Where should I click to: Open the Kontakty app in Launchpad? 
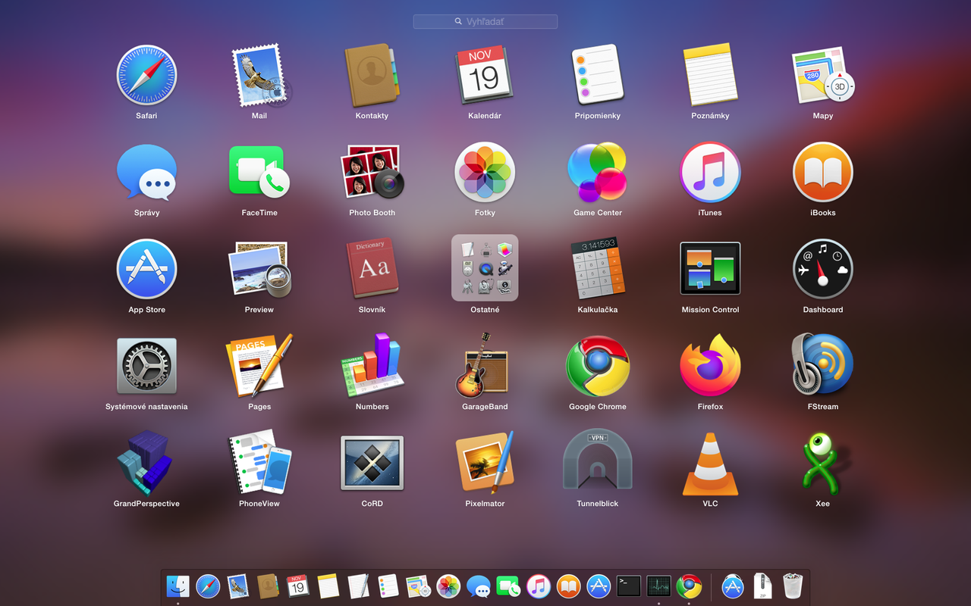coord(372,75)
